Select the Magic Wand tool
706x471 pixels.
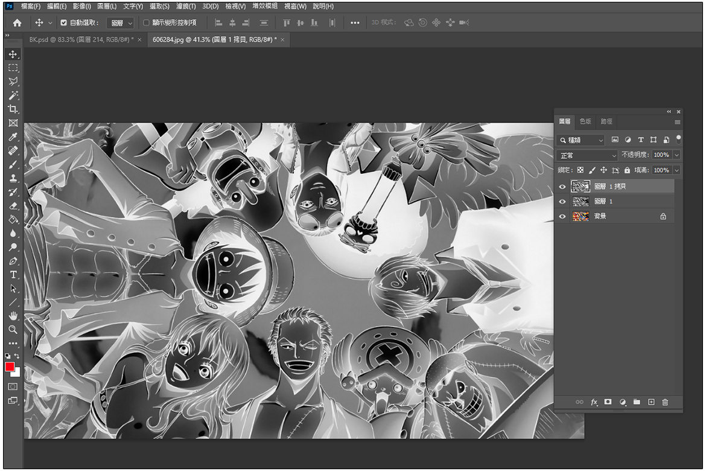coord(13,95)
